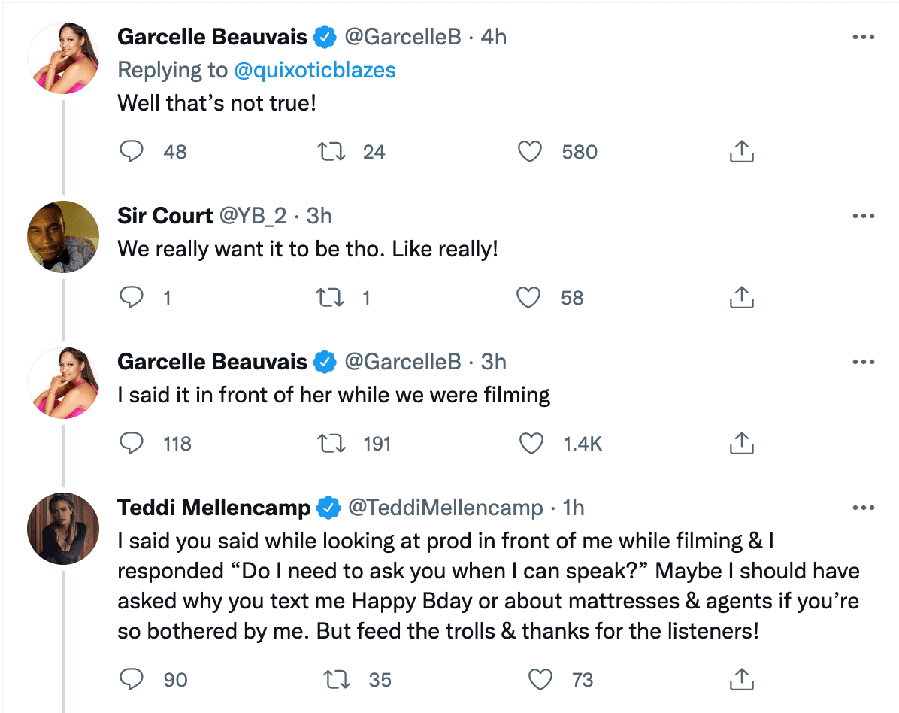The width and height of the screenshot is (899, 713).
Task: Open more options on Teddi Mellencamp's tweet
Action: 864,508
